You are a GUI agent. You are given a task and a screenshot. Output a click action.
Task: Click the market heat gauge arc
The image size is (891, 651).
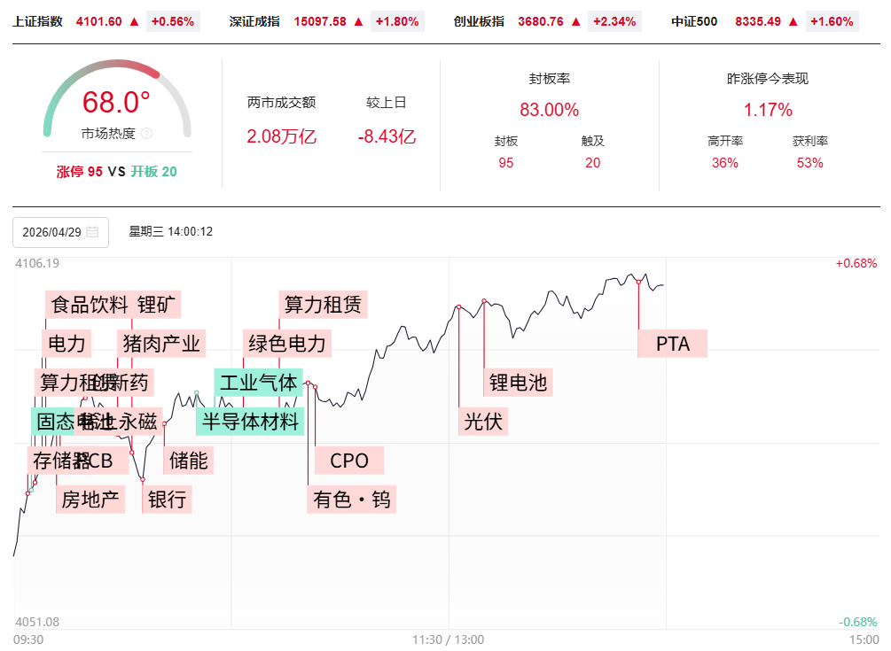click(118, 69)
